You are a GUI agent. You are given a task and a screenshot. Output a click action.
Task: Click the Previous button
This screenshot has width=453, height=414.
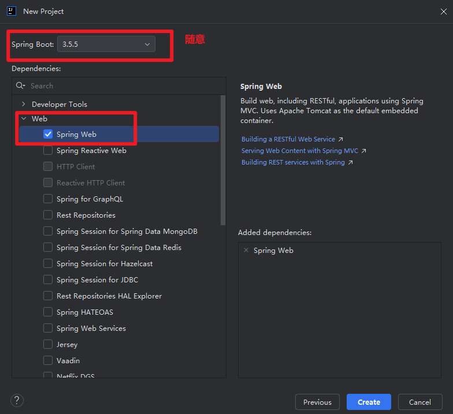point(317,402)
